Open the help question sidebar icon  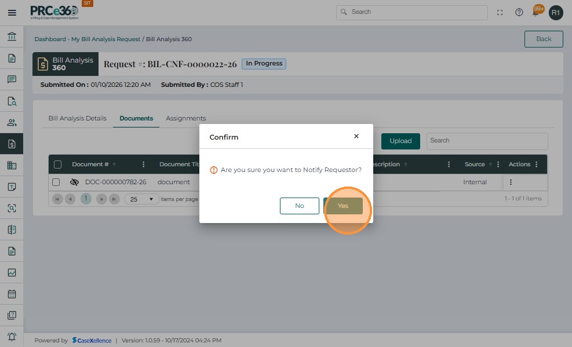coord(12,315)
